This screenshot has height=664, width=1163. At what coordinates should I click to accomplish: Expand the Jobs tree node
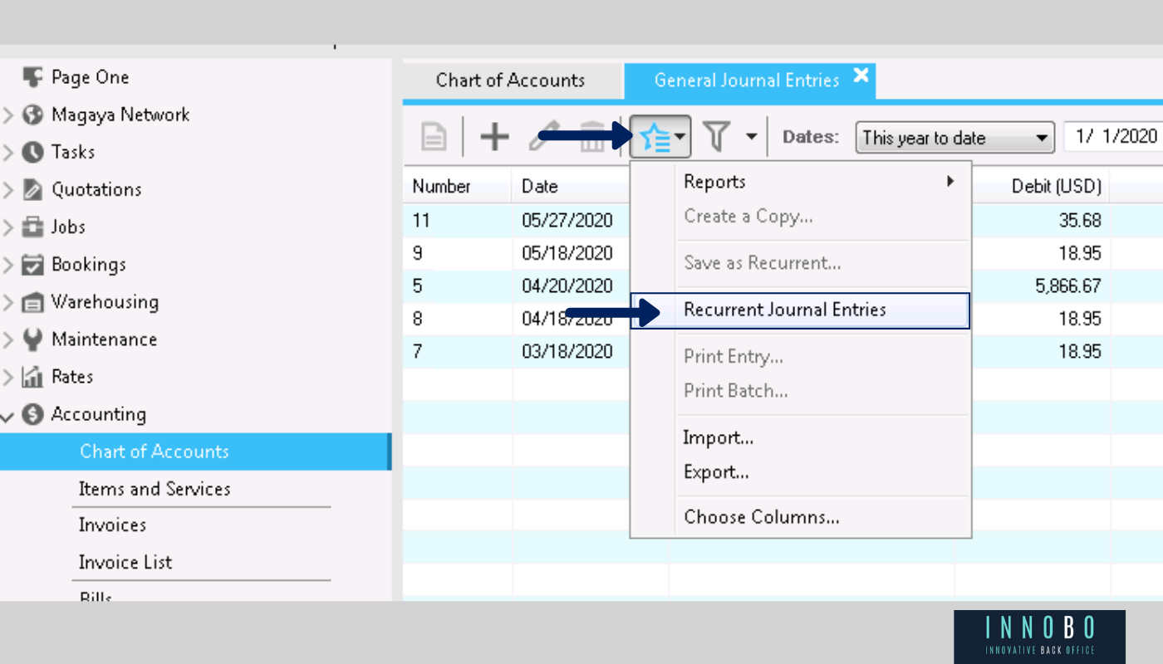tap(8, 227)
